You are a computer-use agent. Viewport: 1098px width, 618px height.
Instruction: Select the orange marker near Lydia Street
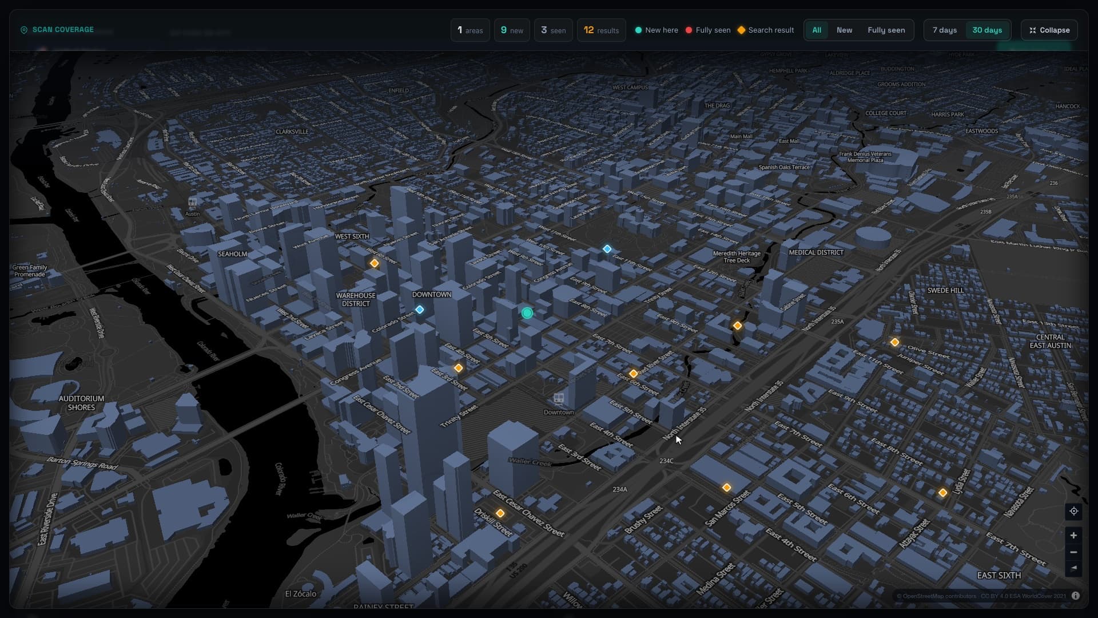pos(943,492)
